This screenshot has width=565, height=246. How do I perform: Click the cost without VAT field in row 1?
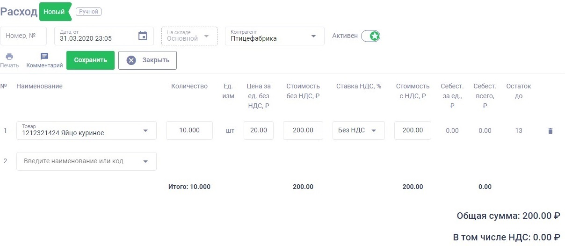(303, 130)
